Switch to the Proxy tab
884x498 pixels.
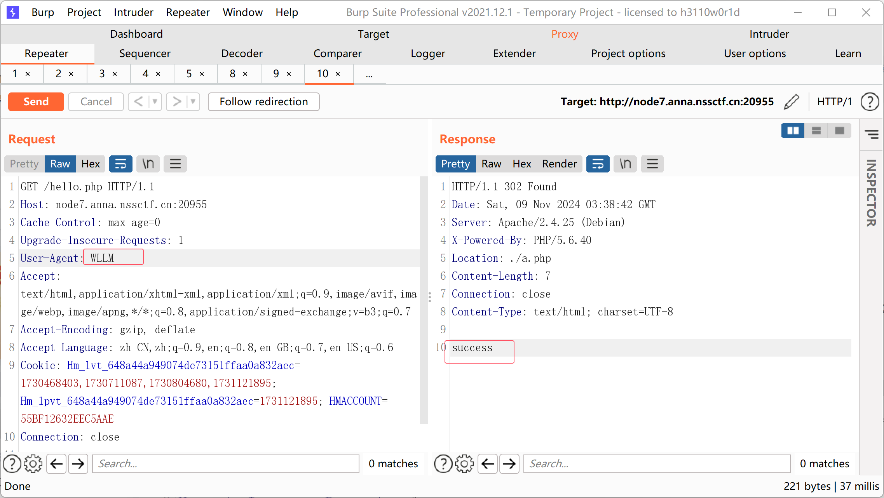(565, 34)
